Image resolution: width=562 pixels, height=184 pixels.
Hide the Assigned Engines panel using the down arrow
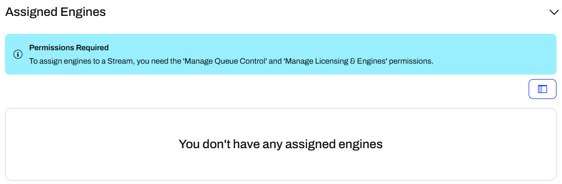point(554,12)
